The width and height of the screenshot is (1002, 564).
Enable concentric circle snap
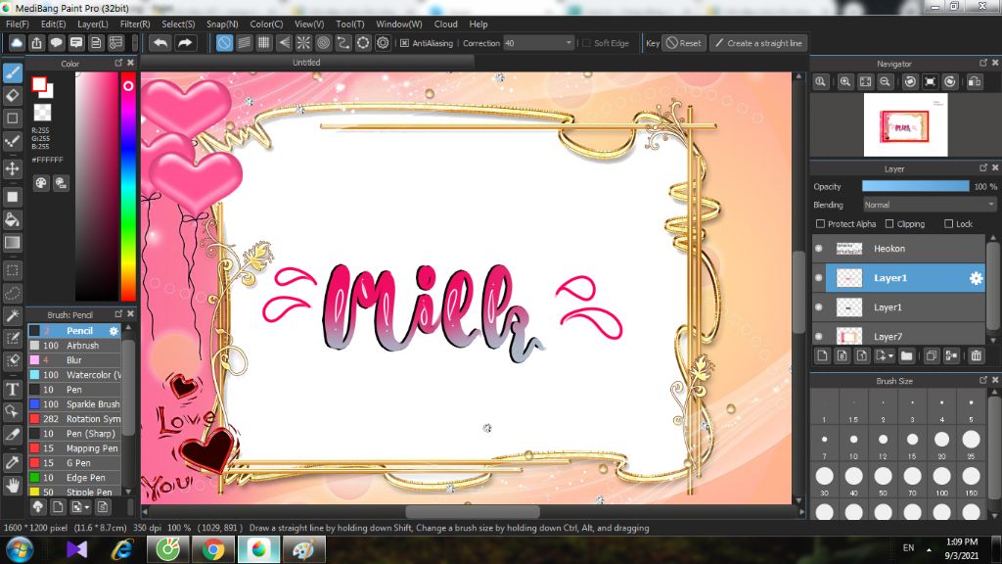point(323,43)
